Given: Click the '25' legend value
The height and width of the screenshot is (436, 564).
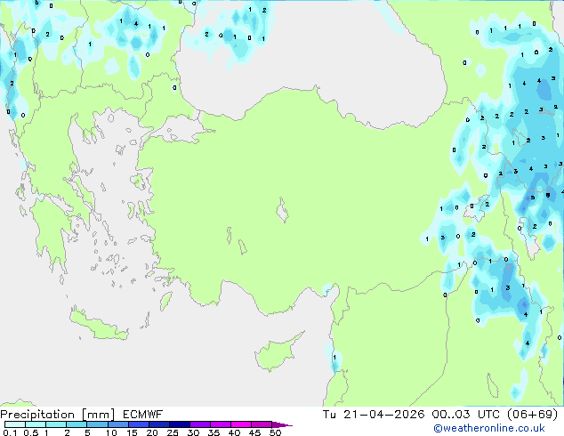Looking at the screenshot, I should (x=173, y=432).
